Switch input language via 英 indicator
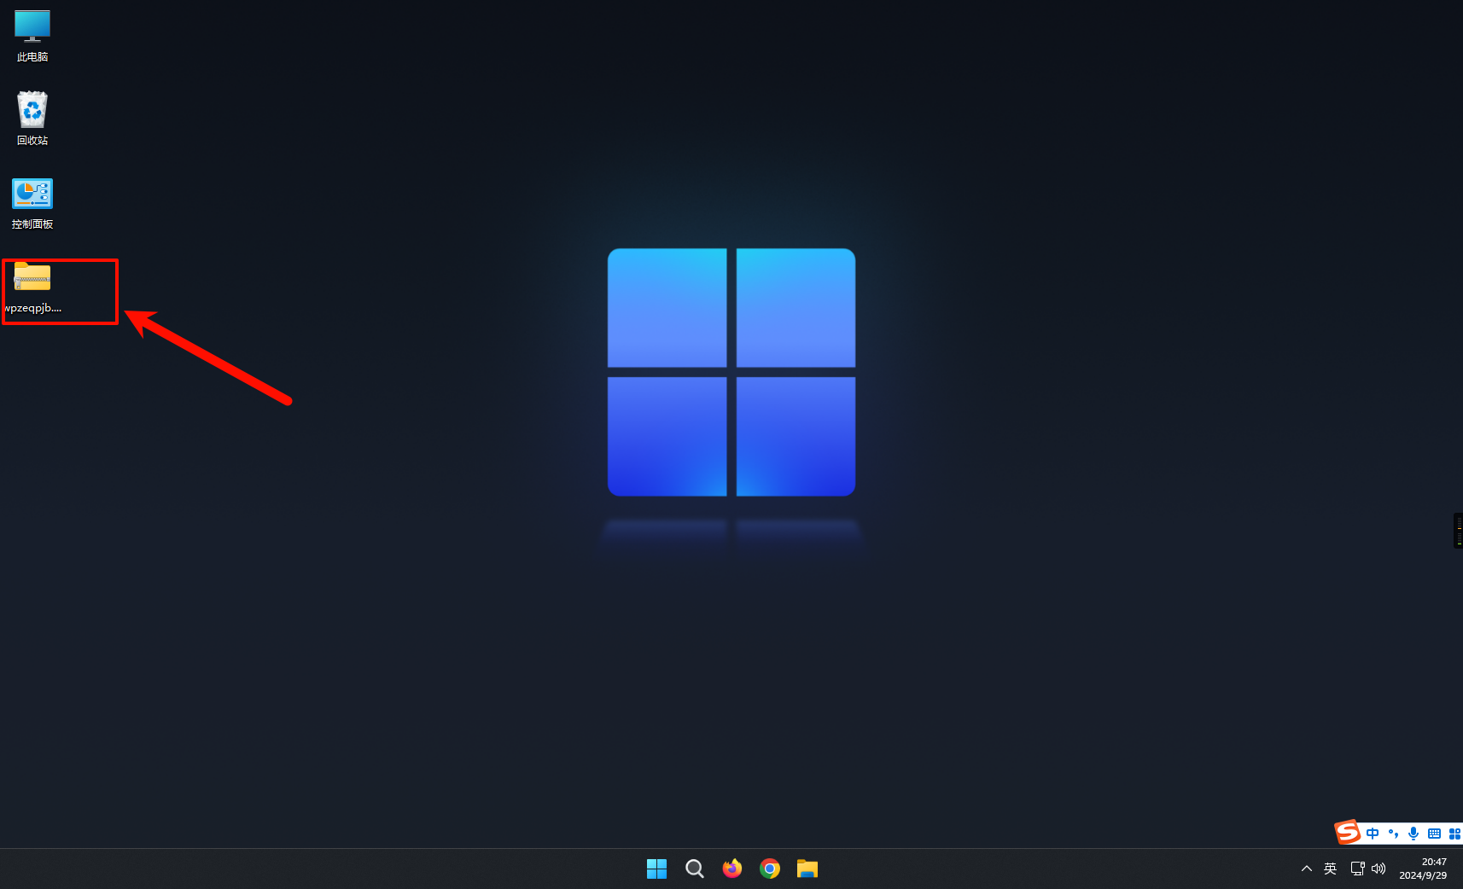This screenshot has height=889, width=1463. pyautogui.click(x=1330, y=869)
